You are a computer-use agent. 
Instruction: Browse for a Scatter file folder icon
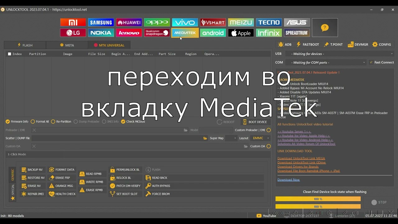pyautogui.click(x=205, y=138)
